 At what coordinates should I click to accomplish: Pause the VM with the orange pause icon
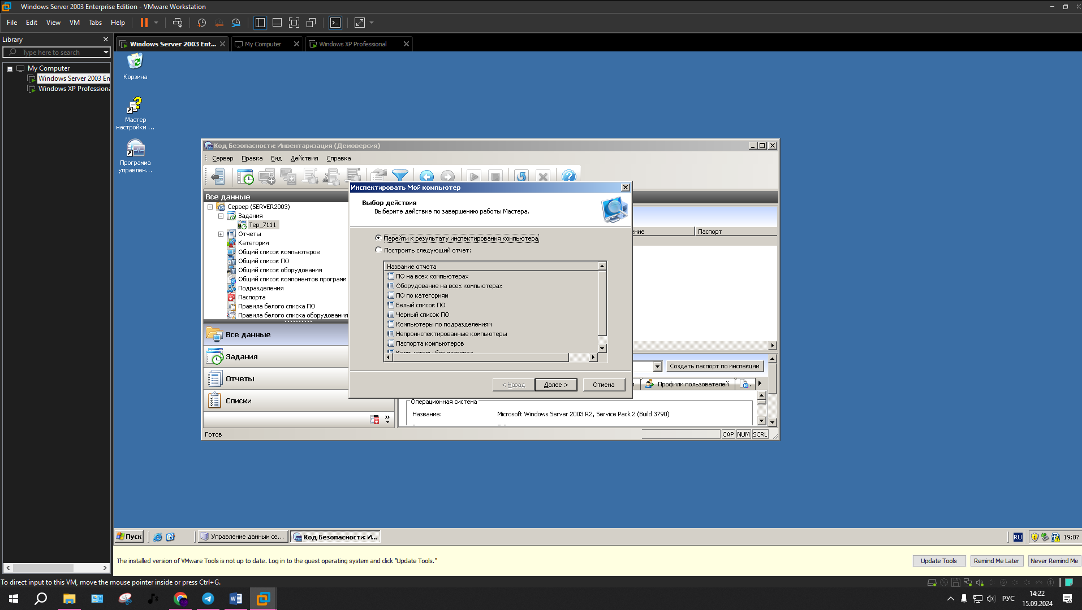point(144,23)
